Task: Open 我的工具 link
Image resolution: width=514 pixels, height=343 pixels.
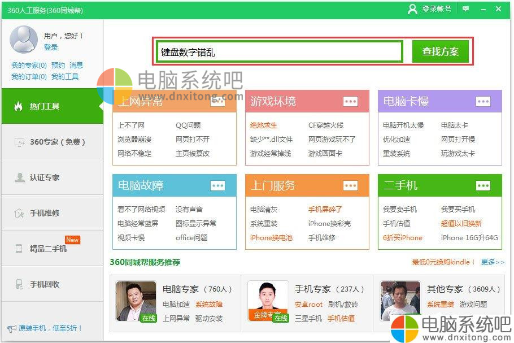Action: click(x=65, y=77)
